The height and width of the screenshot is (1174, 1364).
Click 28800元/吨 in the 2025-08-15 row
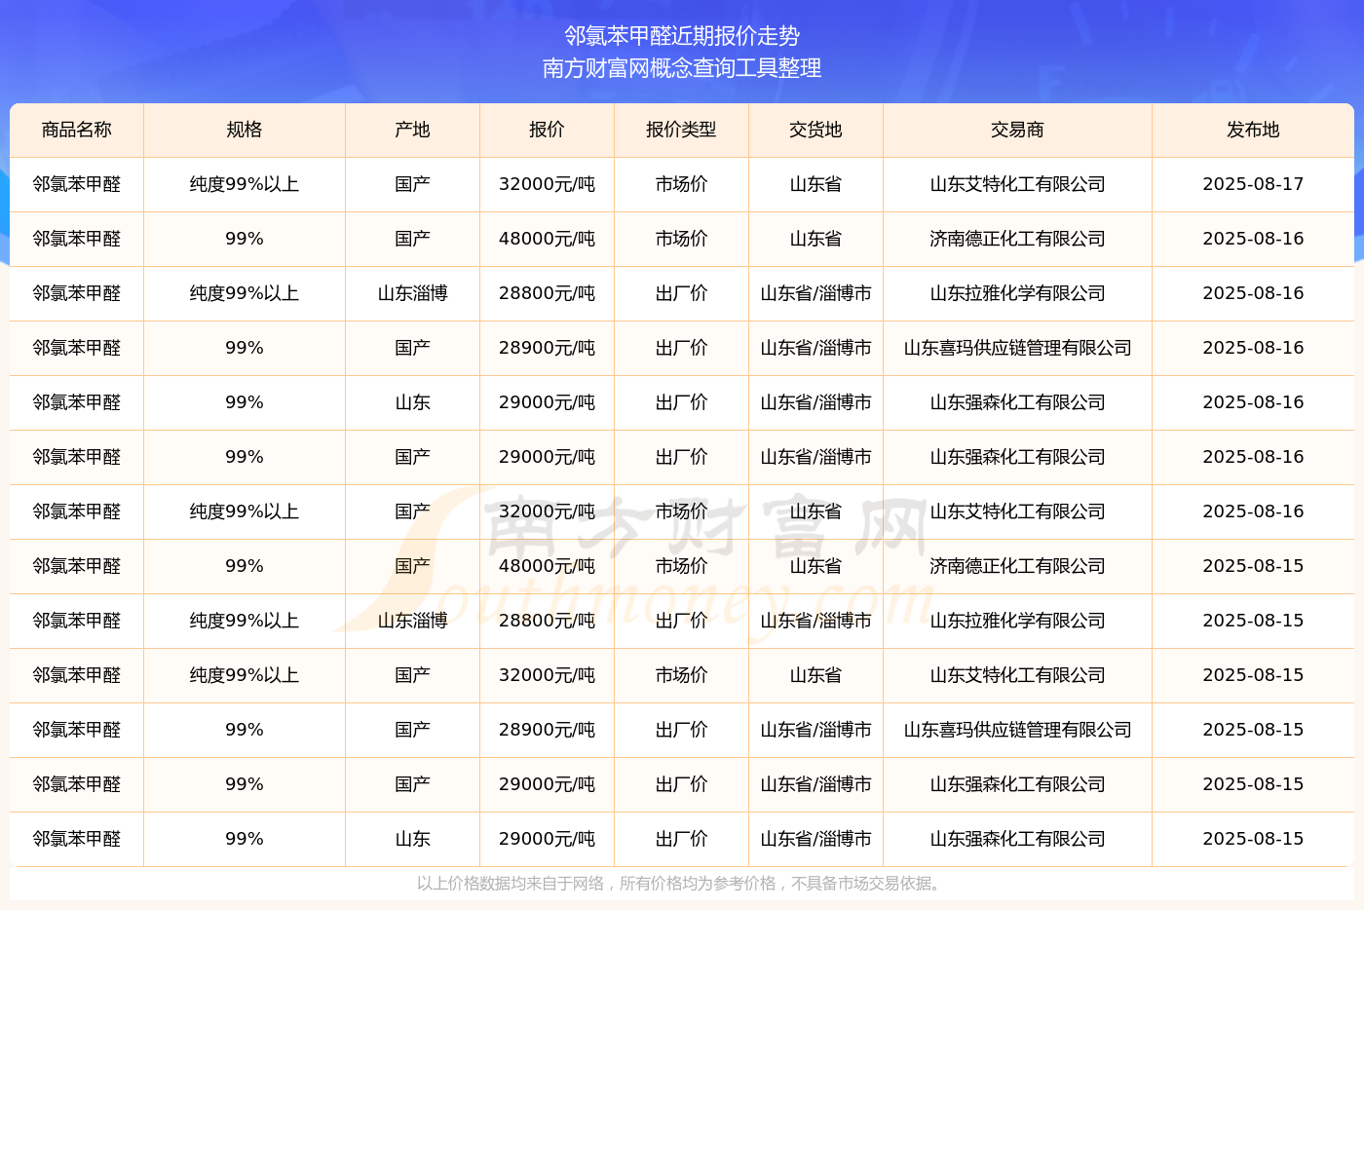coord(548,621)
